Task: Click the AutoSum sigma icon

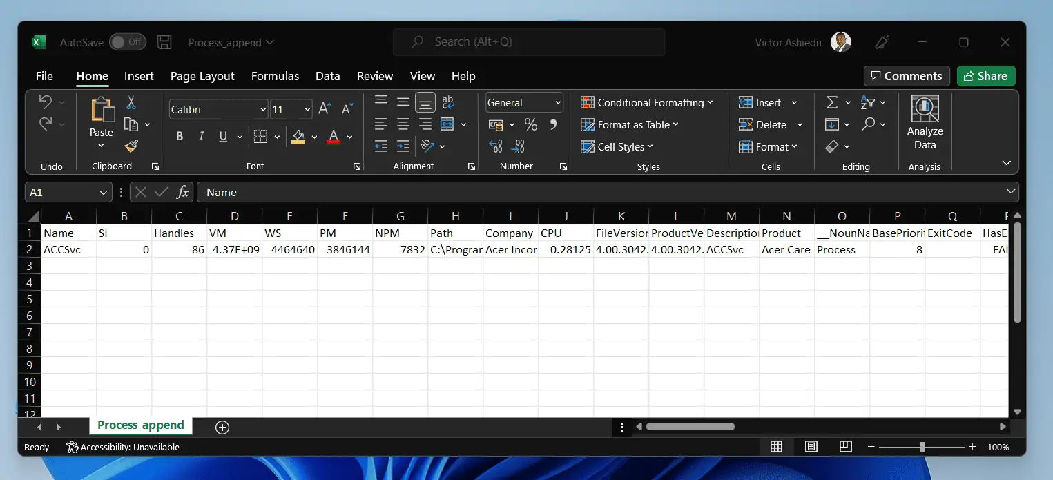Action: point(832,102)
